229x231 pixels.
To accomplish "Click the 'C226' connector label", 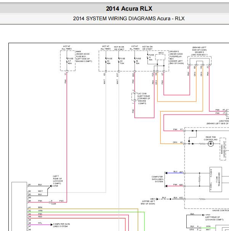I will click(x=53, y=204).
